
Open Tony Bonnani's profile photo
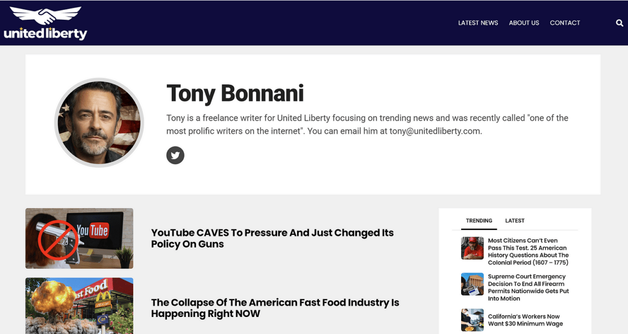coord(99,122)
